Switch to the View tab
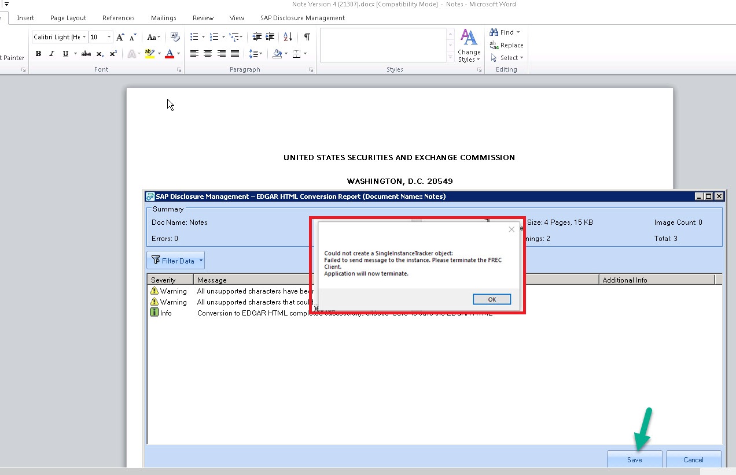736x475 pixels. (237, 18)
